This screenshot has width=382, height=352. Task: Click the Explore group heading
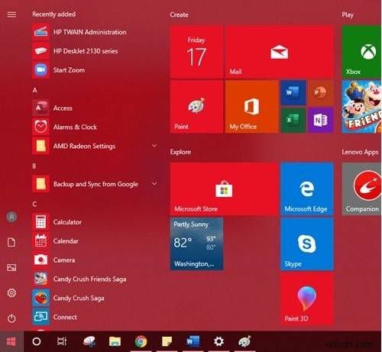click(x=180, y=152)
